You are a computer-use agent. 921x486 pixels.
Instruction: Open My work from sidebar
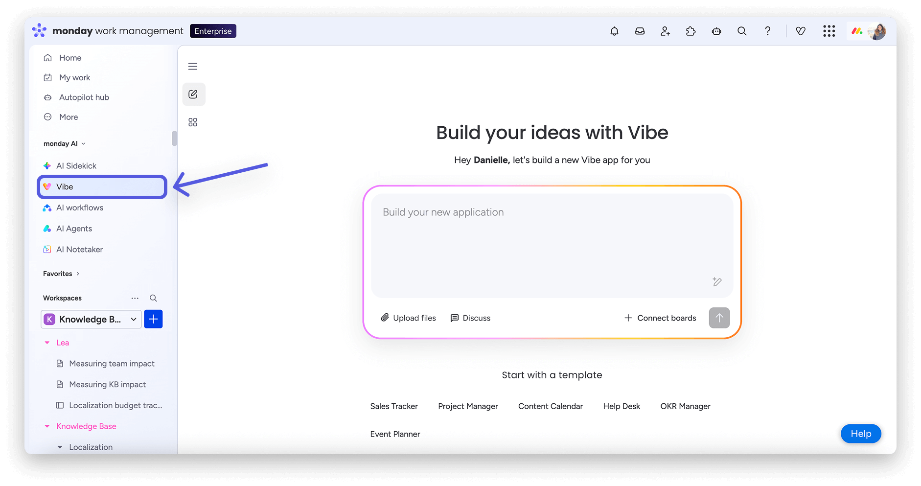(74, 77)
